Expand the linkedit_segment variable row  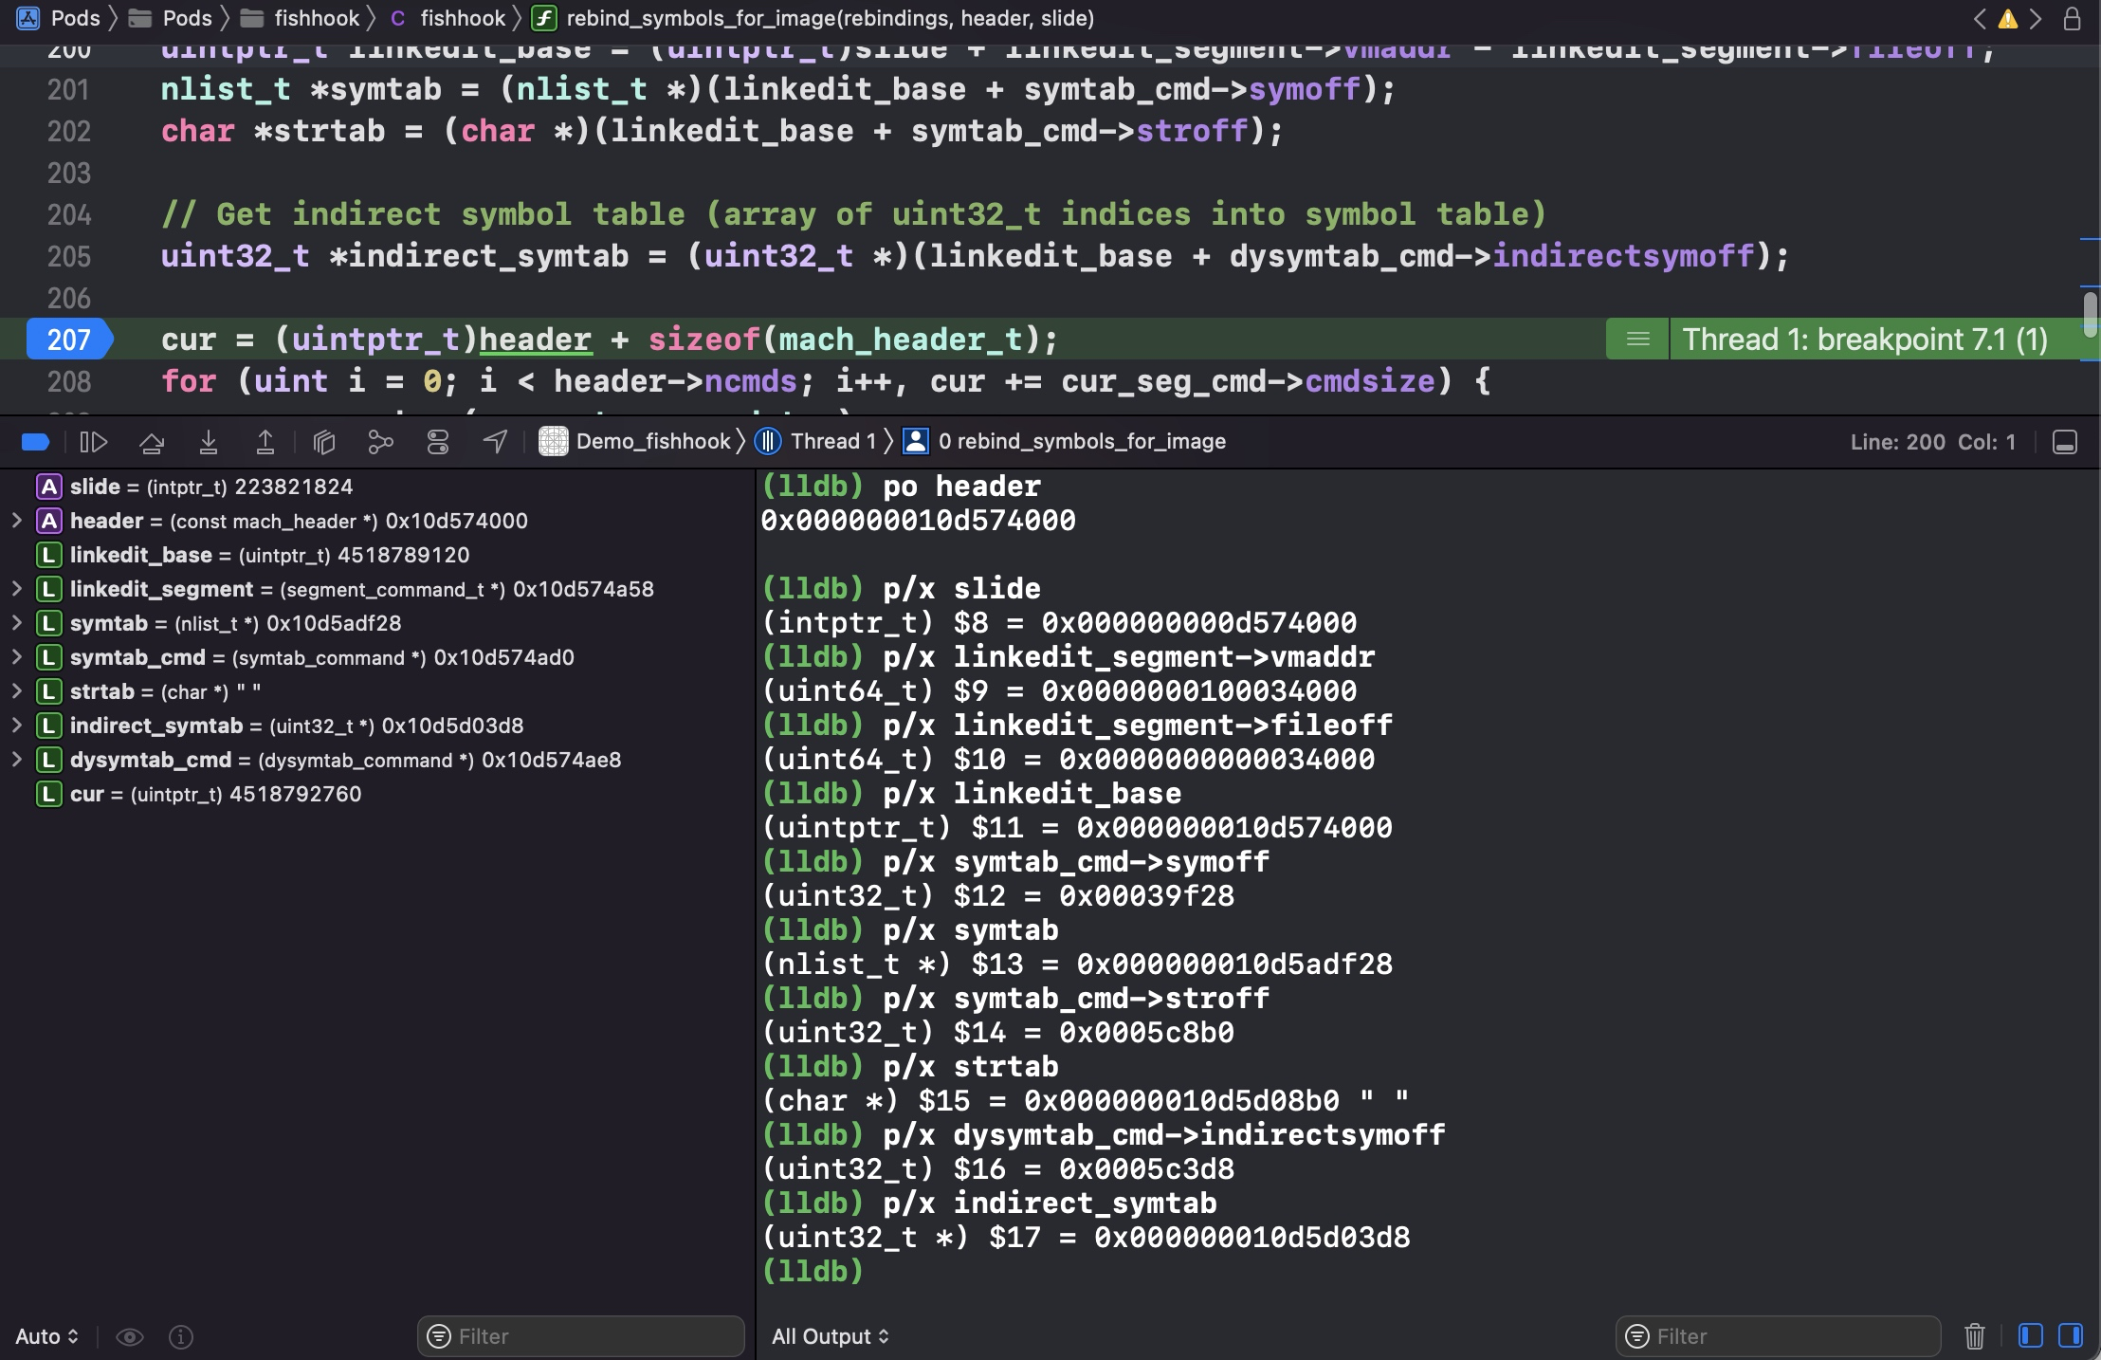pyautogui.click(x=16, y=589)
